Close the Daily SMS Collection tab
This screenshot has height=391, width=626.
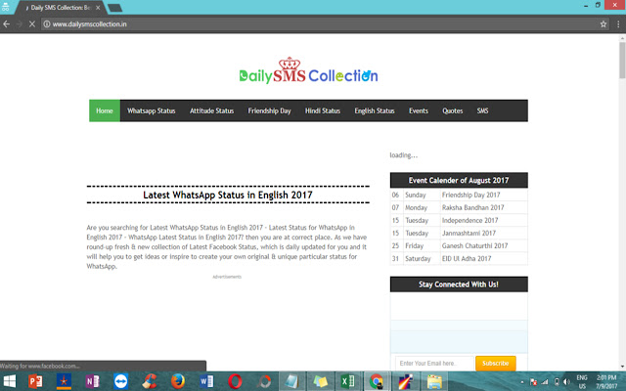point(98,8)
